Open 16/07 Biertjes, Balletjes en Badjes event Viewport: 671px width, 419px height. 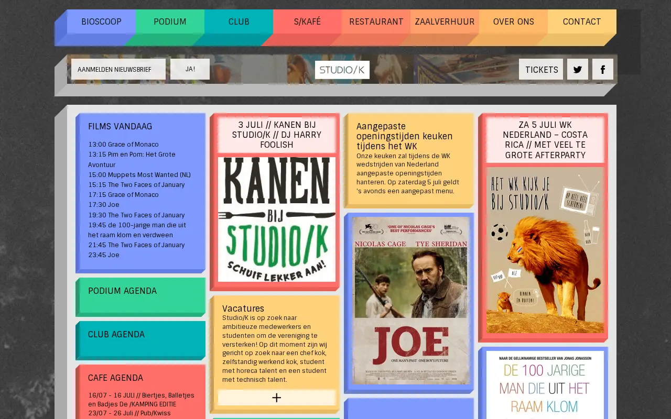click(x=141, y=400)
